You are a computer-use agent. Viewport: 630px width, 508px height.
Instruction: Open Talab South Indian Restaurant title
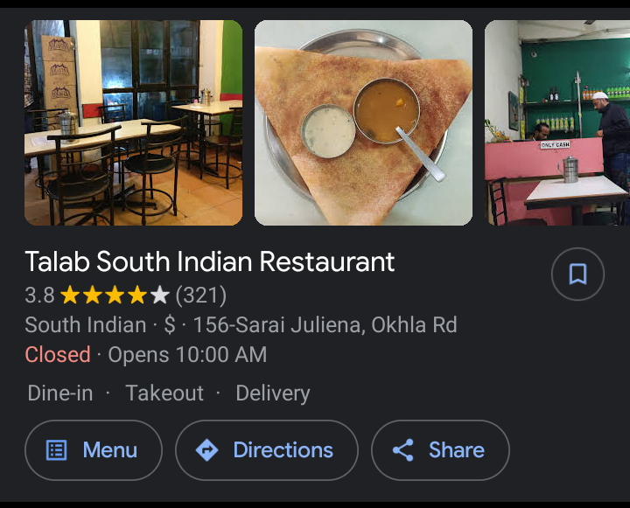210,261
